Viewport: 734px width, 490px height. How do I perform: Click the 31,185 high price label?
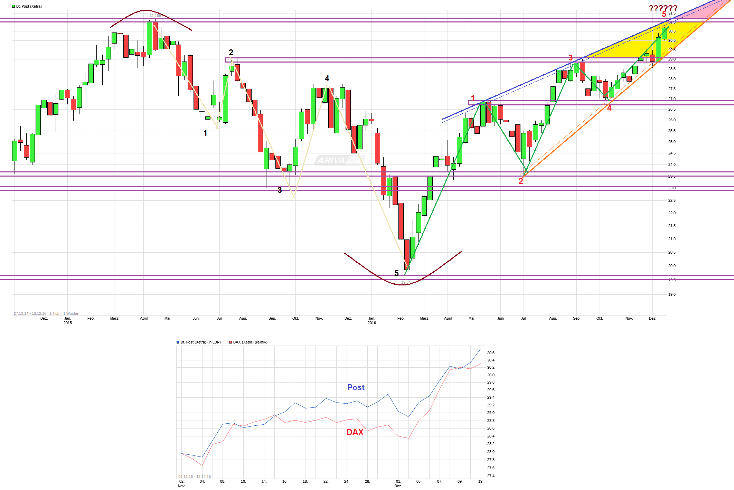(x=155, y=16)
